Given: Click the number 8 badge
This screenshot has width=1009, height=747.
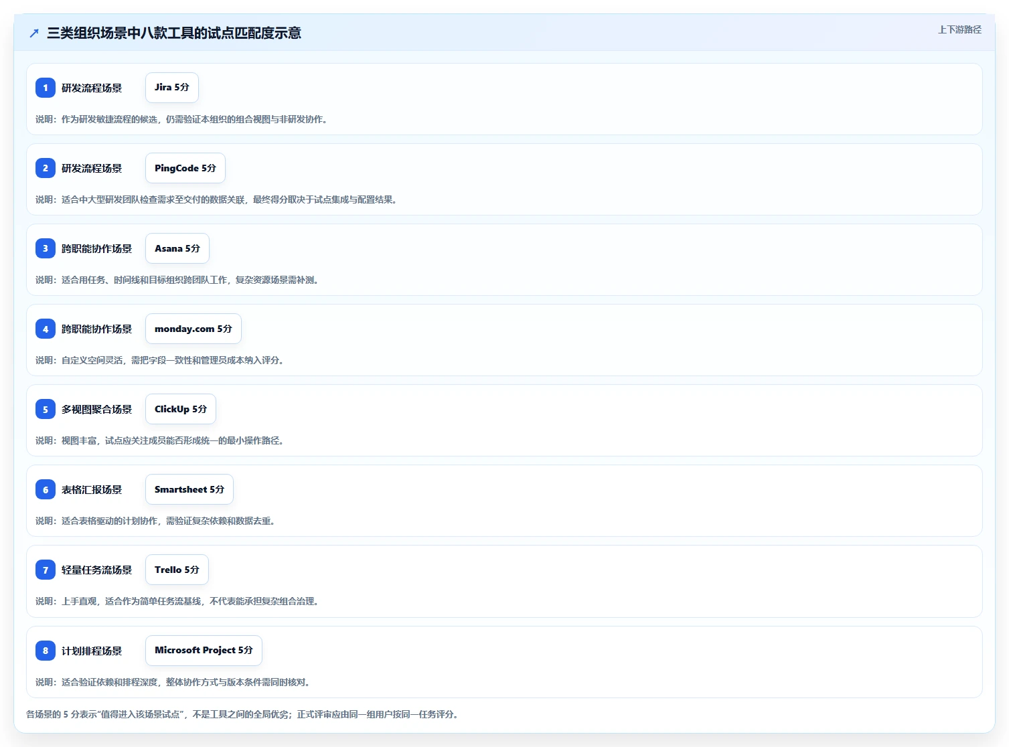Looking at the screenshot, I should [x=46, y=651].
